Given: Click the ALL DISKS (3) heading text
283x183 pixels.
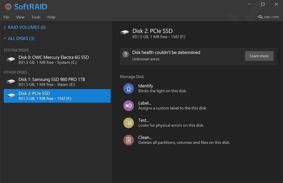Looking at the screenshot, I should click(x=21, y=38).
